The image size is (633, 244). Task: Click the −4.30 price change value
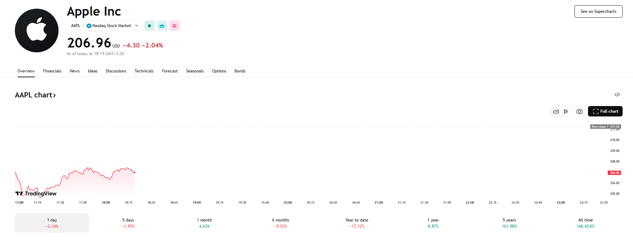(131, 45)
